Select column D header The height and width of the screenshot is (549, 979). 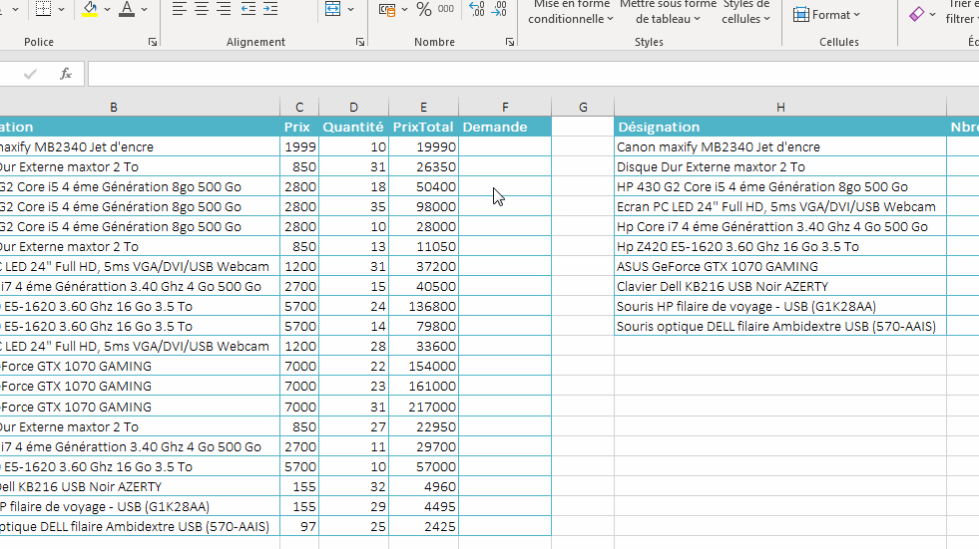click(x=353, y=108)
